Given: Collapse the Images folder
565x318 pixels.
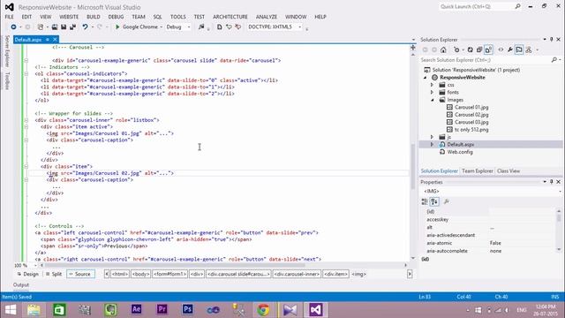Looking at the screenshot, I should [432, 100].
